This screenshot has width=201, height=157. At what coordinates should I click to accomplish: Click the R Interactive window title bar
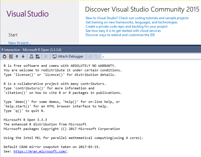coord(100,50)
